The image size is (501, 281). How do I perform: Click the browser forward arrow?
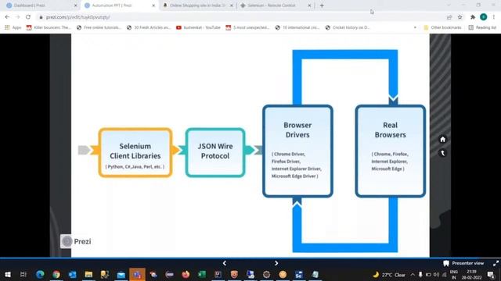pyautogui.click(x=17, y=17)
